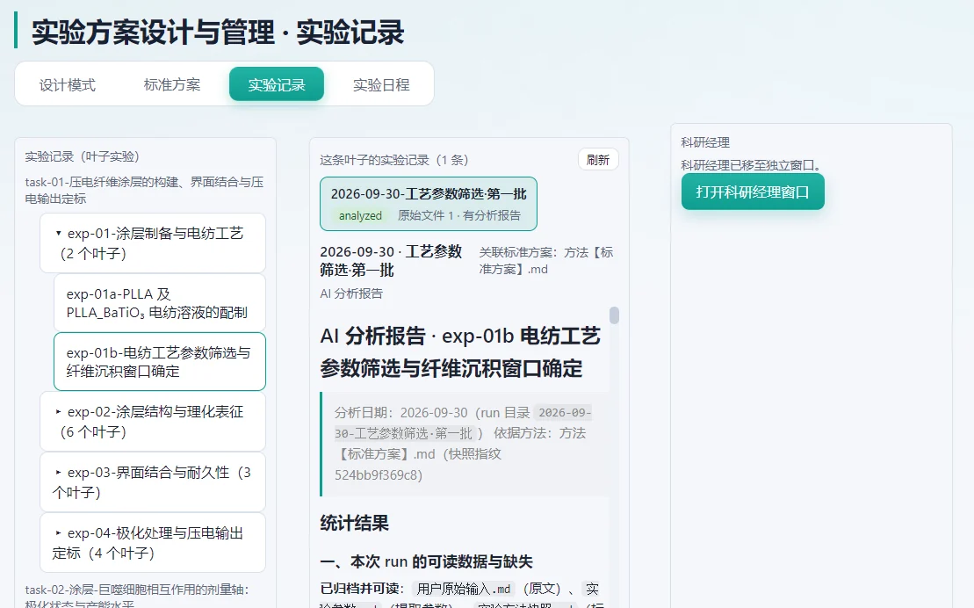
Task: Expand exp-04-极化处理与压电输出定标 arrow
Action: click(x=58, y=532)
